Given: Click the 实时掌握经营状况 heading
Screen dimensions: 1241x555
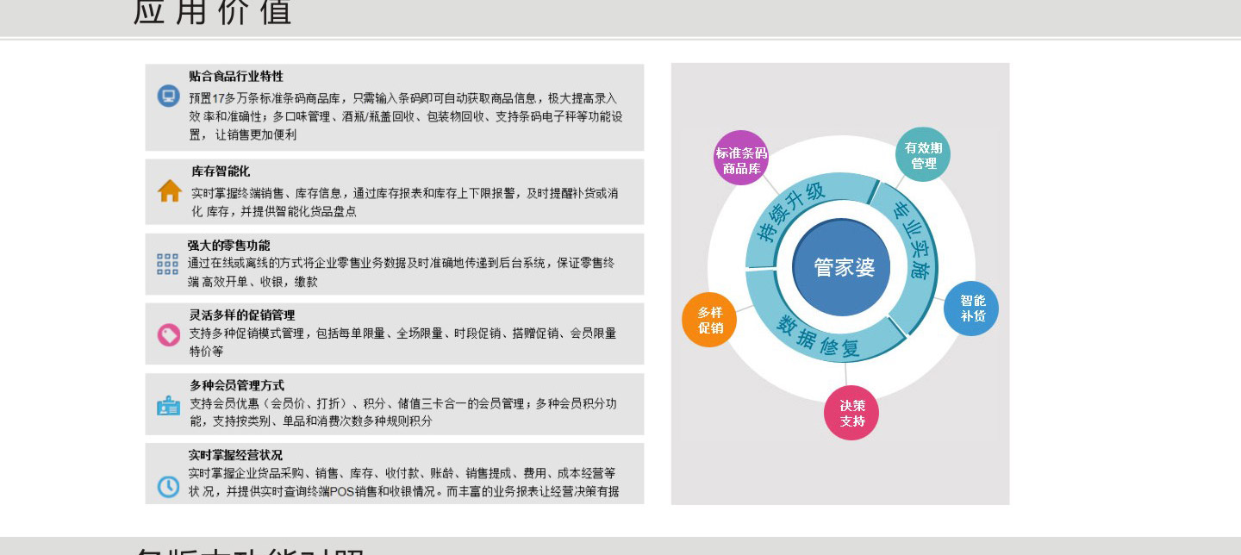Looking at the screenshot, I should [235, 455].
